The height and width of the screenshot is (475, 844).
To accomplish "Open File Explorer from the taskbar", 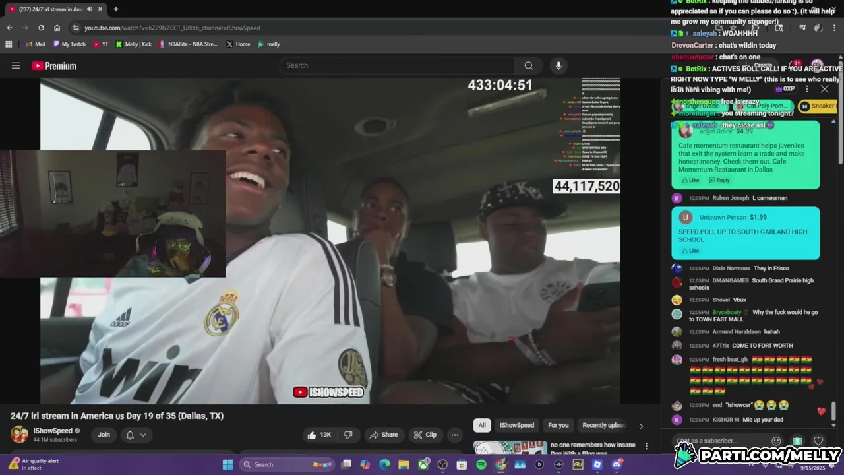I will 404,464.
